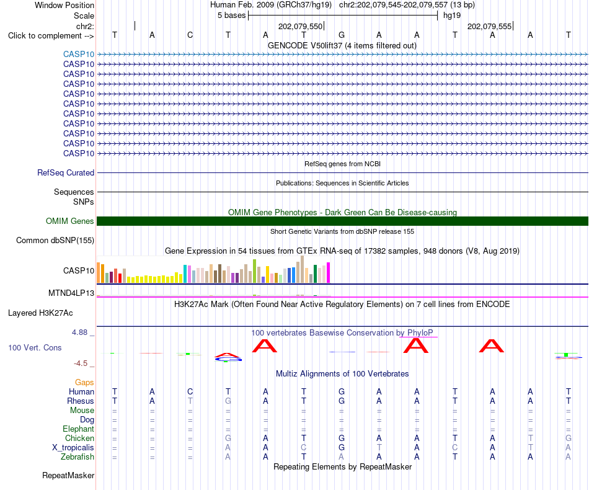Click the Gaps row label
Image resolution: width=589 pixels, height=490 pixels.
(x=84, y=383)
